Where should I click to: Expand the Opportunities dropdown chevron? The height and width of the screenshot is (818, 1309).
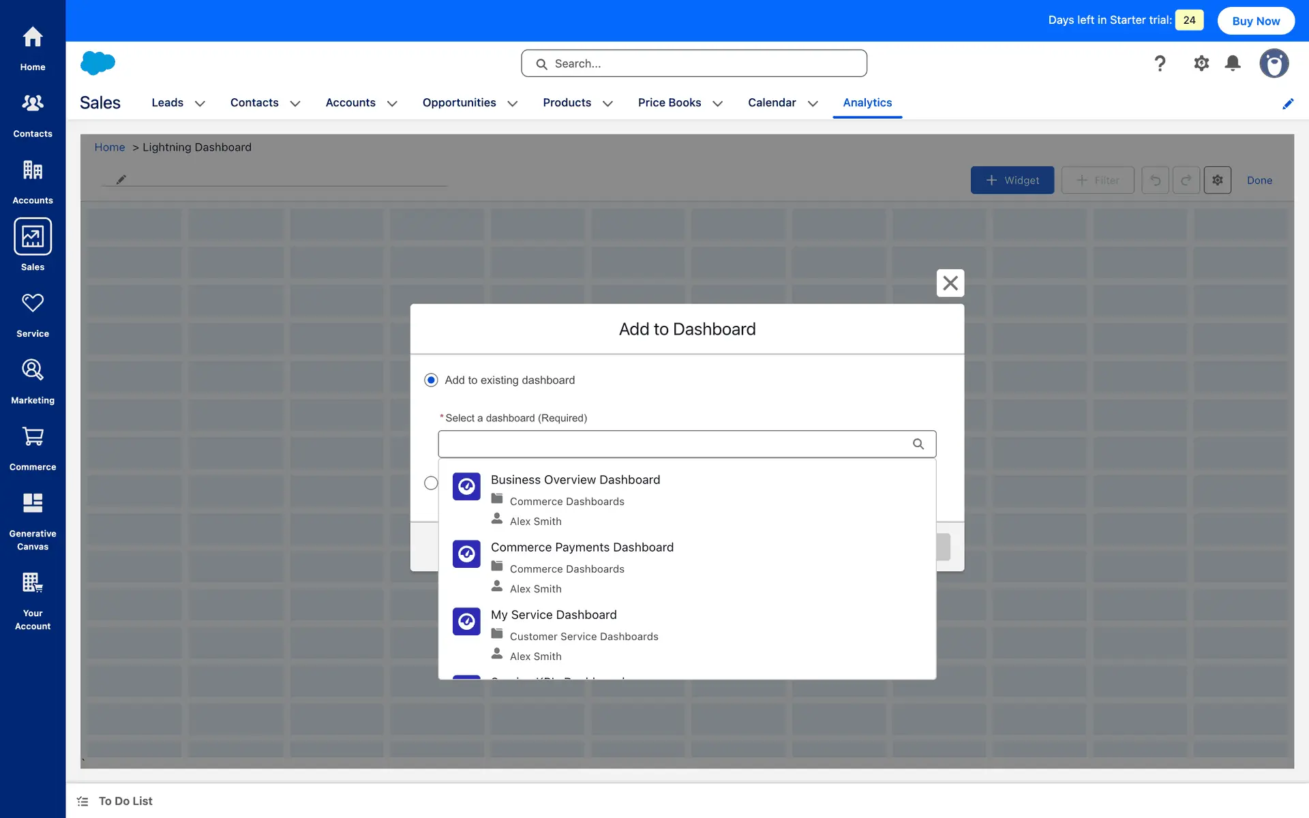(513, 104)
